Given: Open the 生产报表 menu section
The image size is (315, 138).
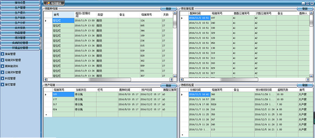Looking at the screenshot, I should pyautogui.click(x=20, y=18).
